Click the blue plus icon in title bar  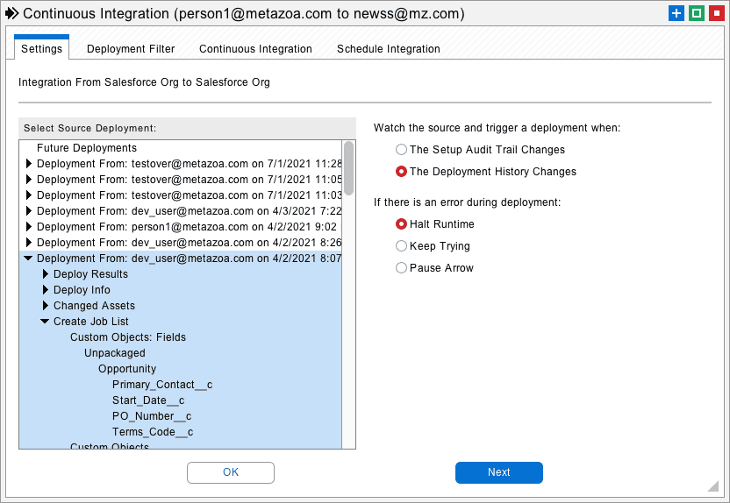tap(676, 13)
